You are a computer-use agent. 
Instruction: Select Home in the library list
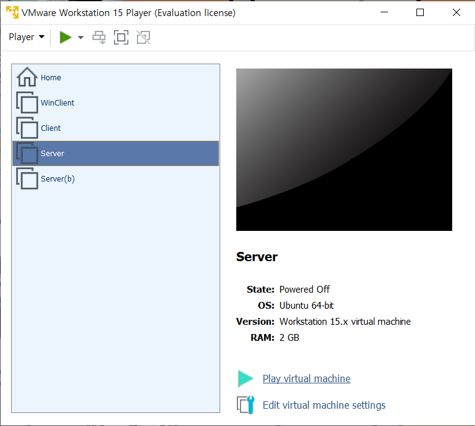[x=116, y=78]
